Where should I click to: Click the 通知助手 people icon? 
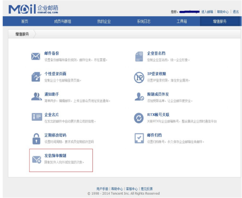click(37, 97)
